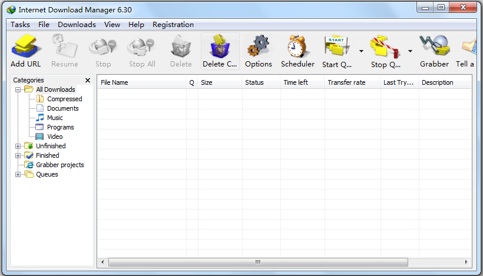Click the Delete Completed trash icon
The height and width of the screenshot is (276, 483).
click(220, 46)
